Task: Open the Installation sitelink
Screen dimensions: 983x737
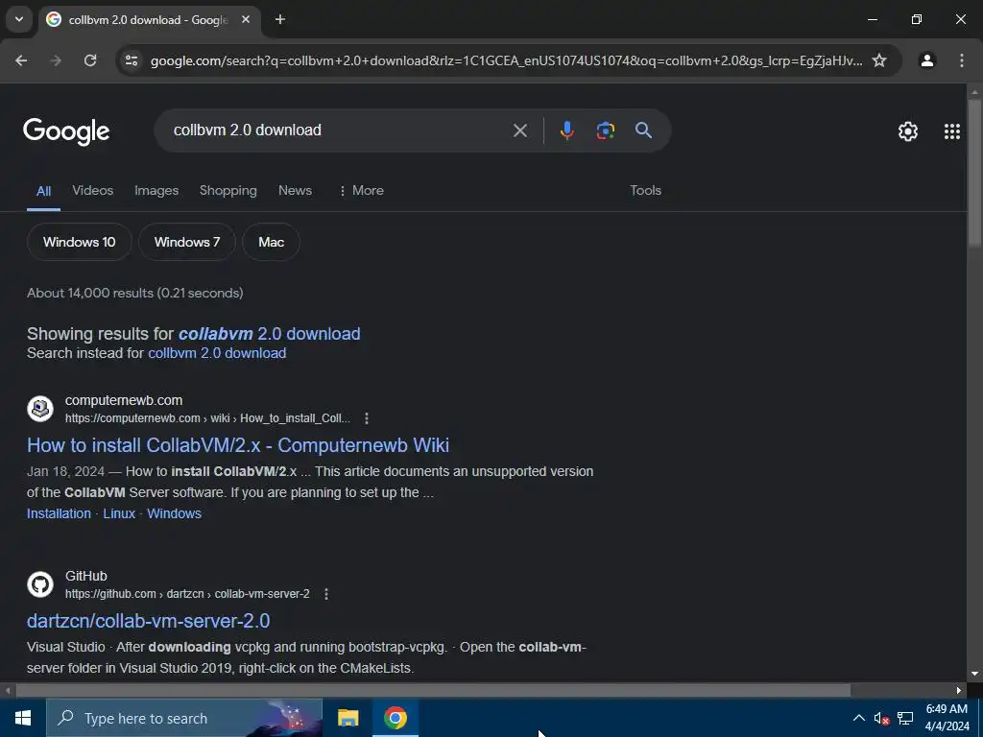Action: (59, 513)
